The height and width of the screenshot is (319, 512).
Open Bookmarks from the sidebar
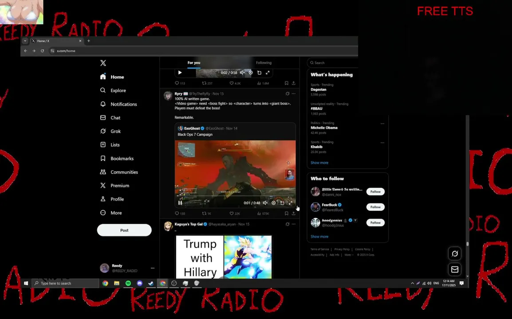(x=117, y=159)
